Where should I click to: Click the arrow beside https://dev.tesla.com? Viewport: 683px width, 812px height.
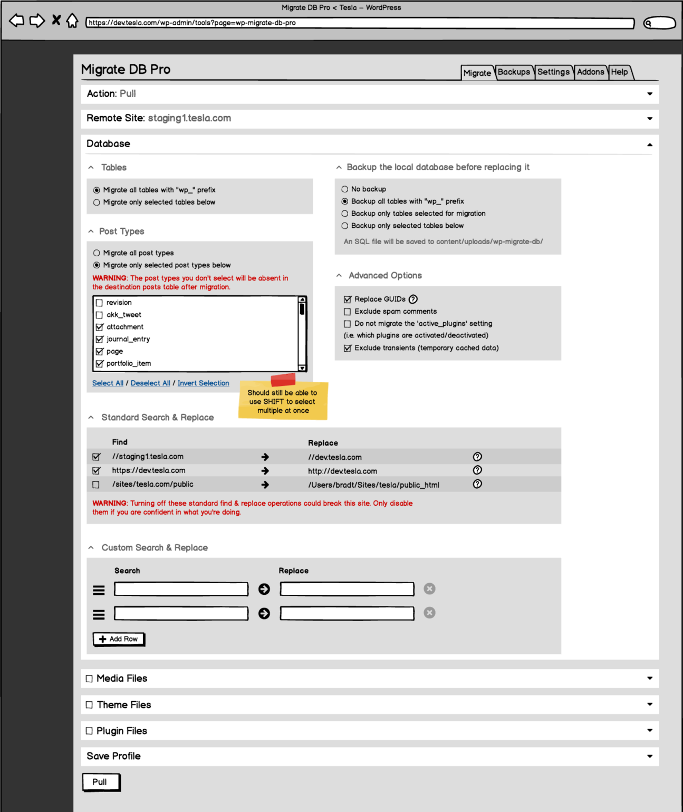pyautogui.click(x=265, y=471)
